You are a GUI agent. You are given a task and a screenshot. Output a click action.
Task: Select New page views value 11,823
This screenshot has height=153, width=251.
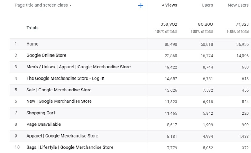pyautogui.click(x=171, y=102)
